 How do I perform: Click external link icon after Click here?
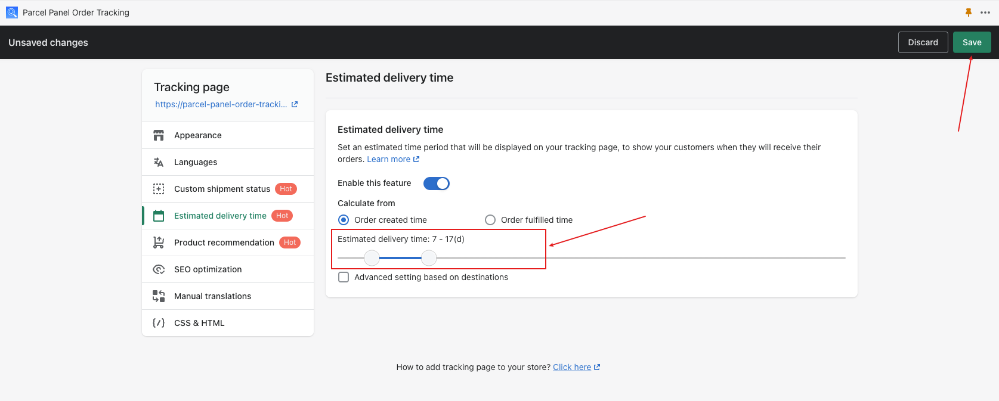(x=597, y=367)
